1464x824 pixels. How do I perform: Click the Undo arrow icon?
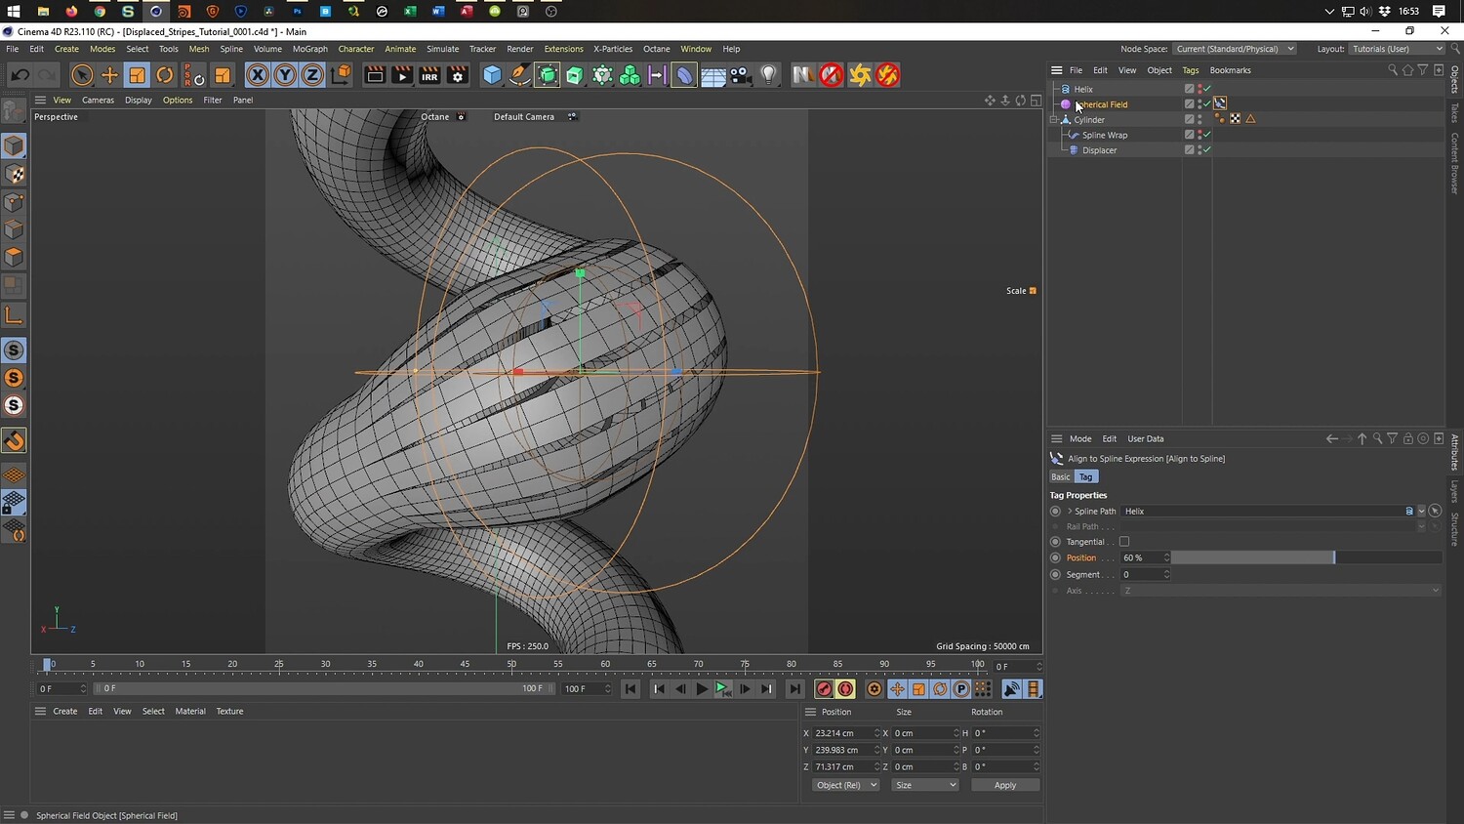pos(20,75)
